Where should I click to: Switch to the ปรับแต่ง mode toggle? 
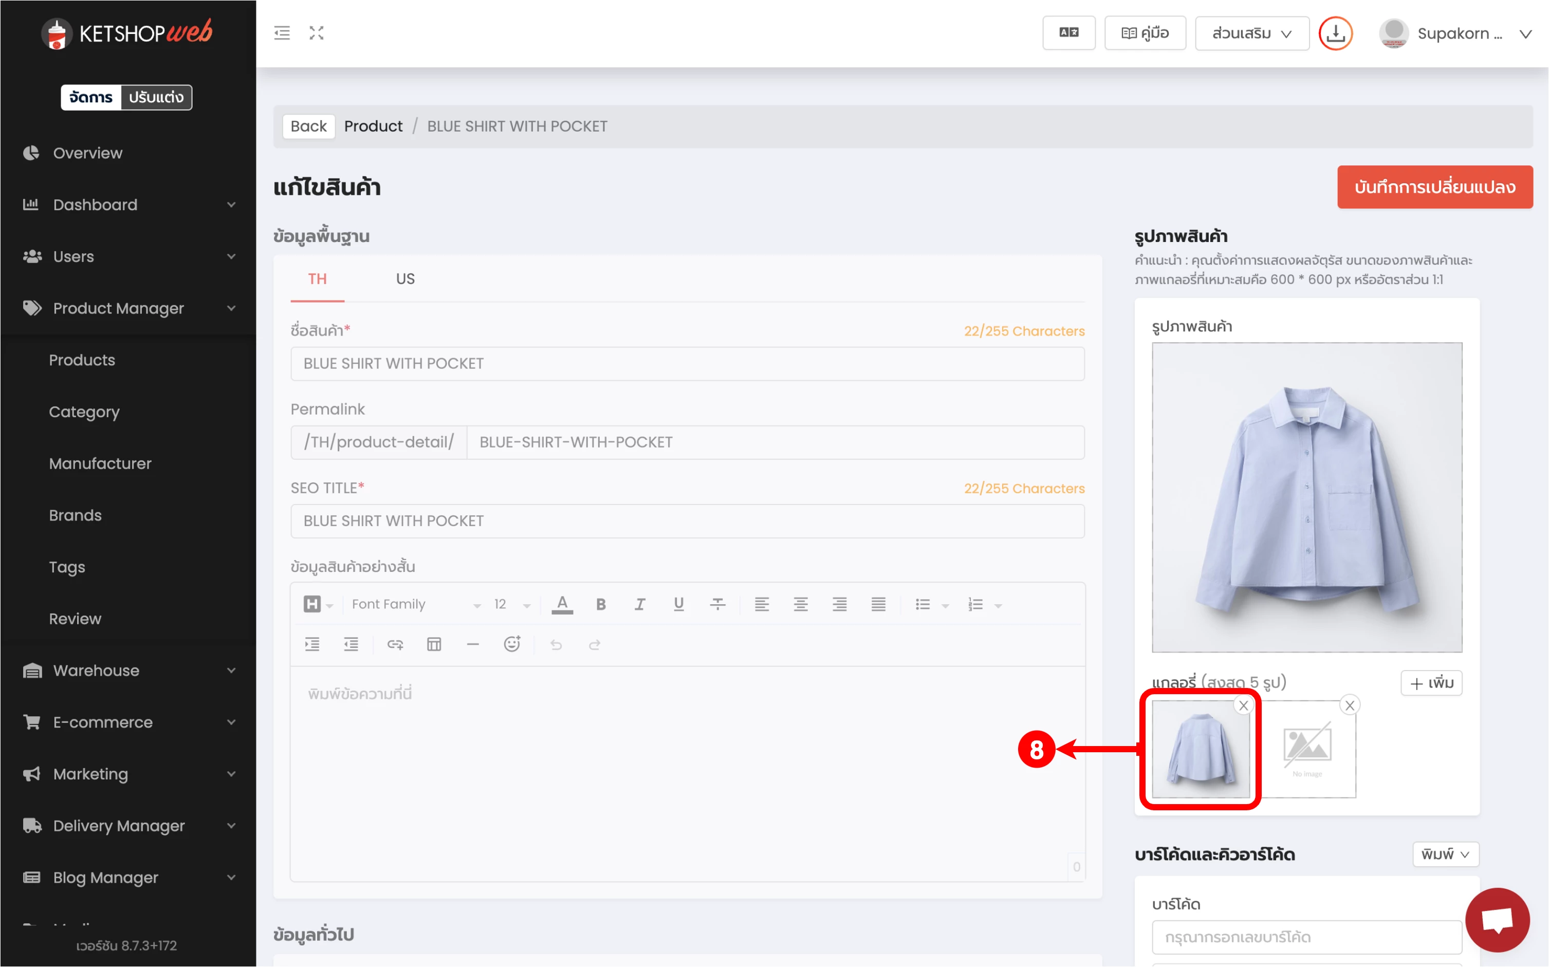coord(156,97)
